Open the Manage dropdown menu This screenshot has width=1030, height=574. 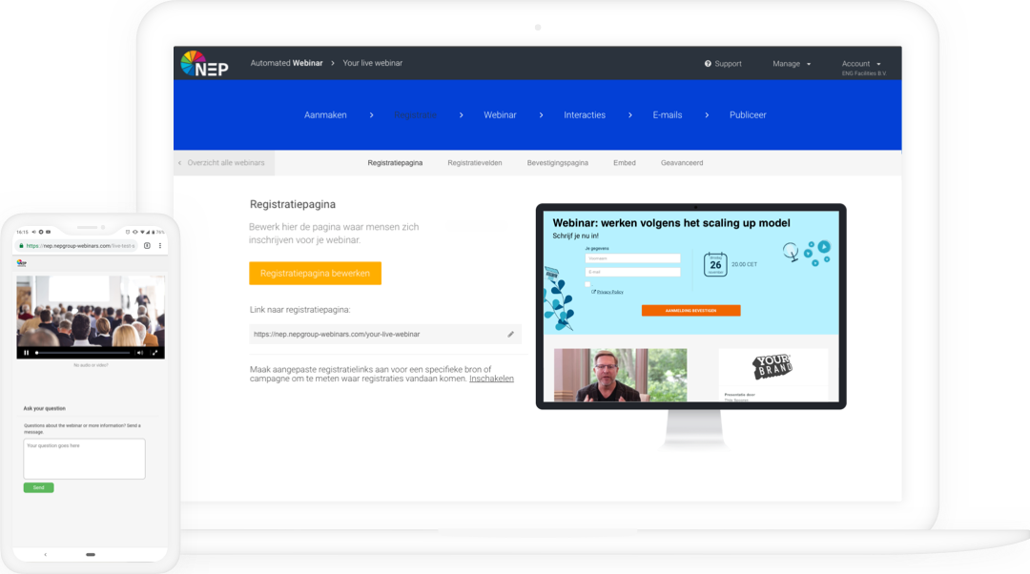pyautogui.click(x=792, y=64)
